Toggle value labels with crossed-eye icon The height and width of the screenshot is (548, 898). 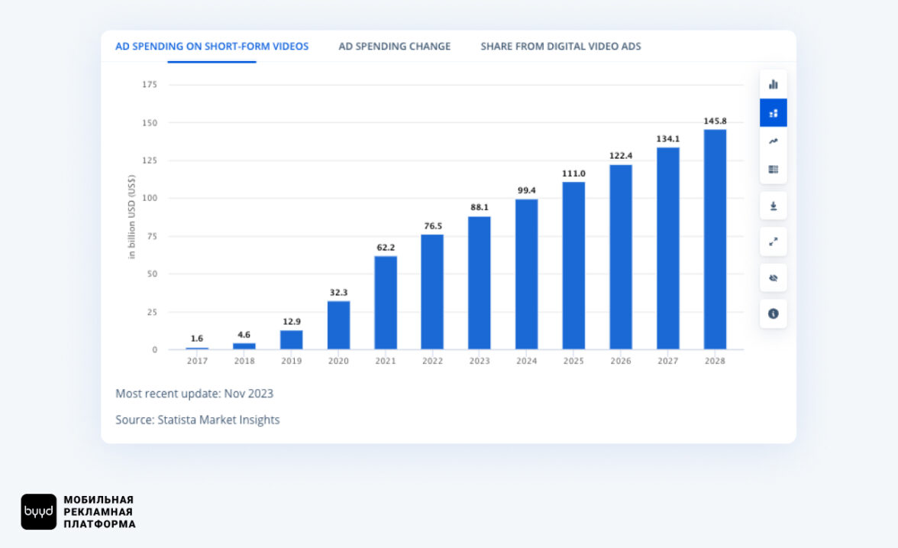pos(773,277)
